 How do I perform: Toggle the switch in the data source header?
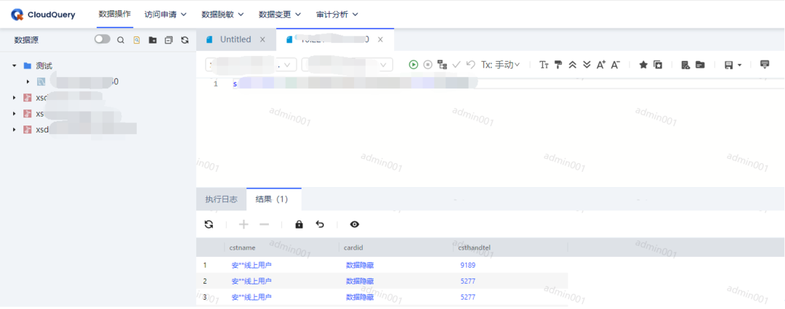click(102, 39)
